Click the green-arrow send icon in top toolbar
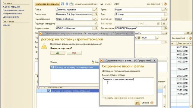Image resolution: width=193 pixels, height=108 pixels. (71, 4)
